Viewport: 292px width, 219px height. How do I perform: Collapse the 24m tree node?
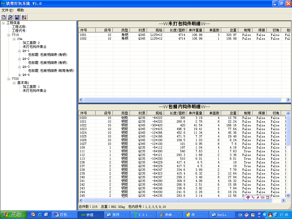pyautogui.click(x=14, y=39)
